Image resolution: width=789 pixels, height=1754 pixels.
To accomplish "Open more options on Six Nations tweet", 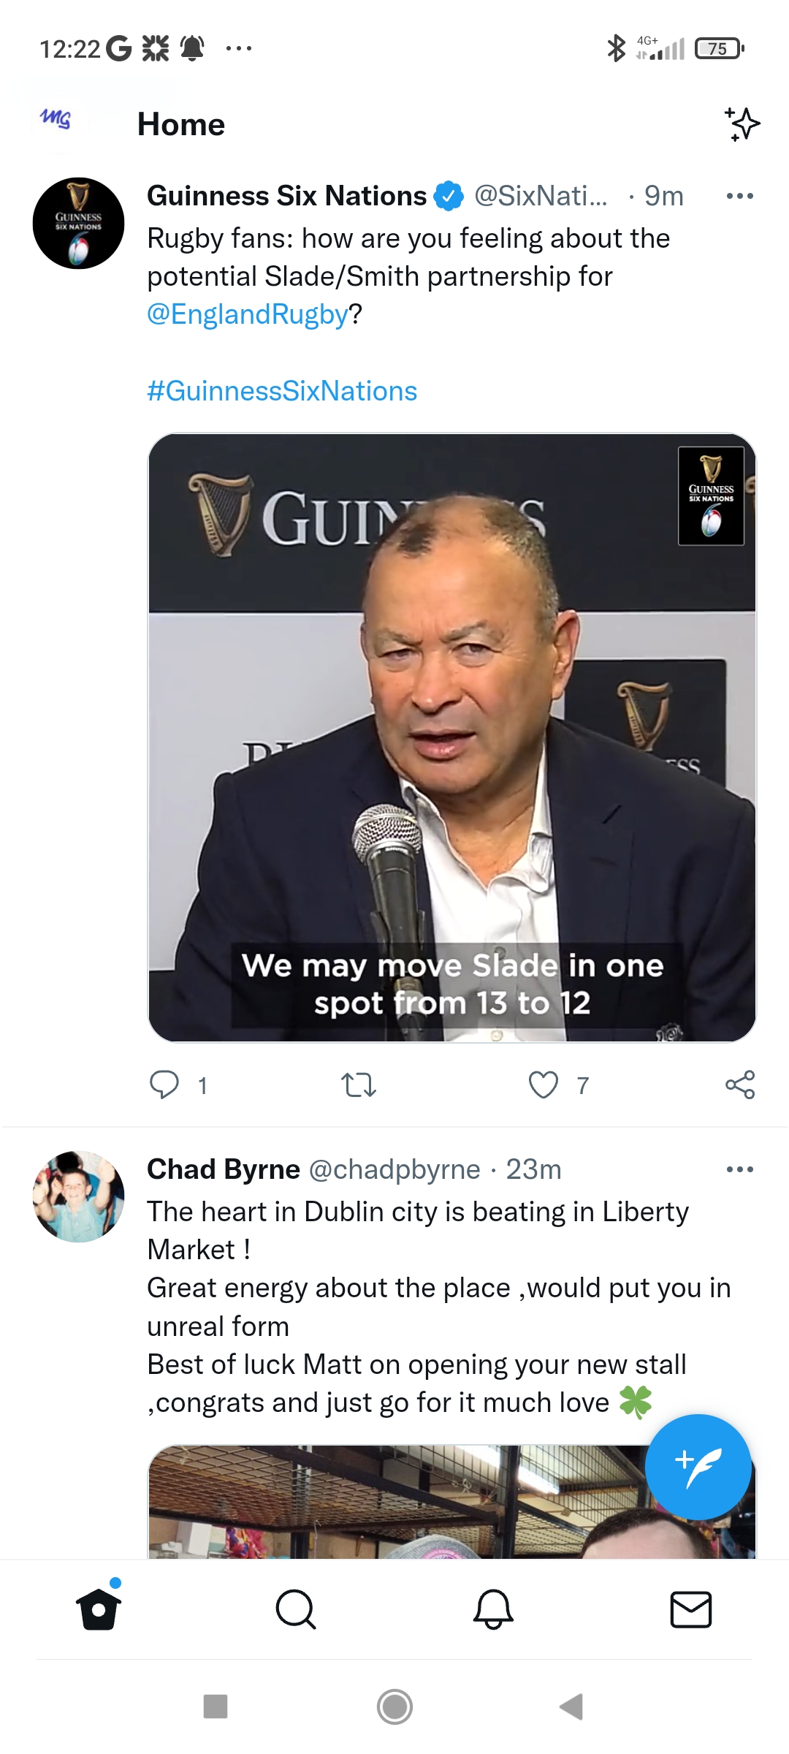I will click(739, 196).
